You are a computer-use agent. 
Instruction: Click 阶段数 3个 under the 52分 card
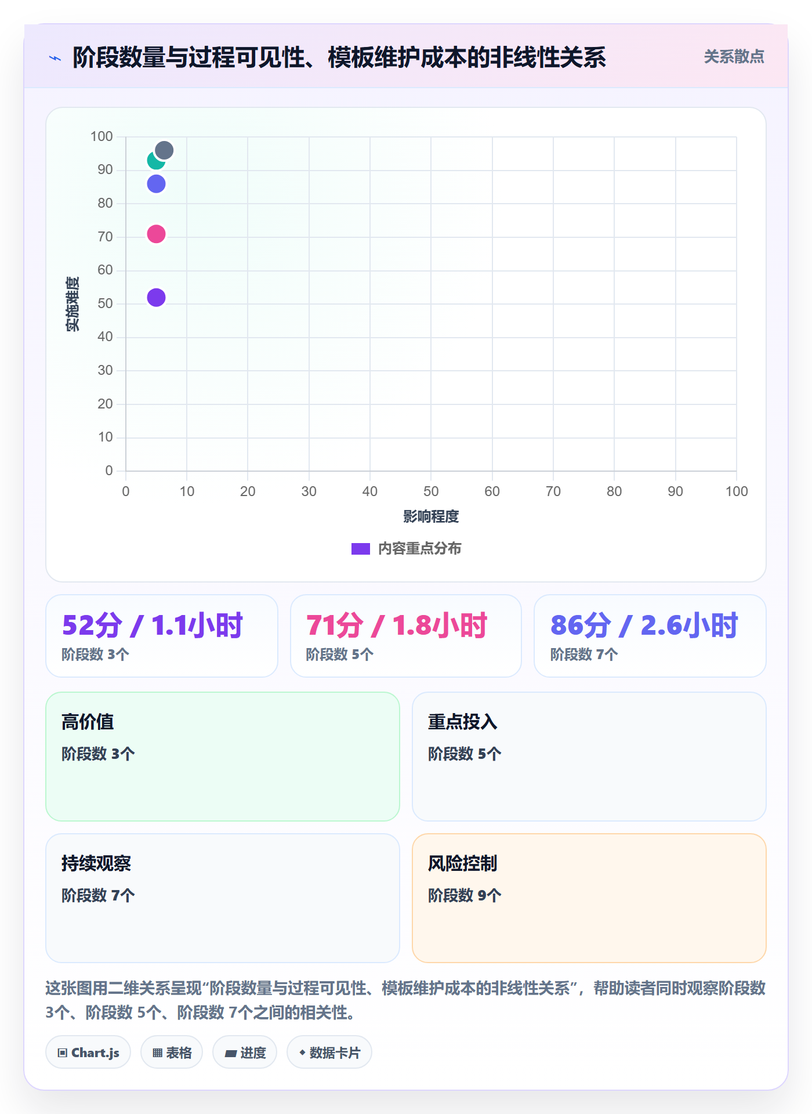tap(96, 654)
